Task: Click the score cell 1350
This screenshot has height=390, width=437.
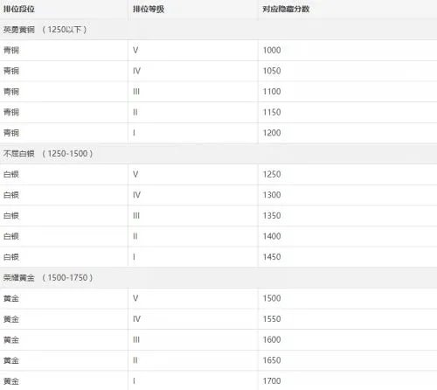Action: click(272, 216)
